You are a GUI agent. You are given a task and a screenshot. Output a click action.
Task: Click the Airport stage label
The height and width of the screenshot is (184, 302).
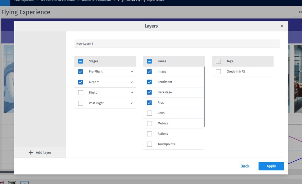tap(94, 82)
